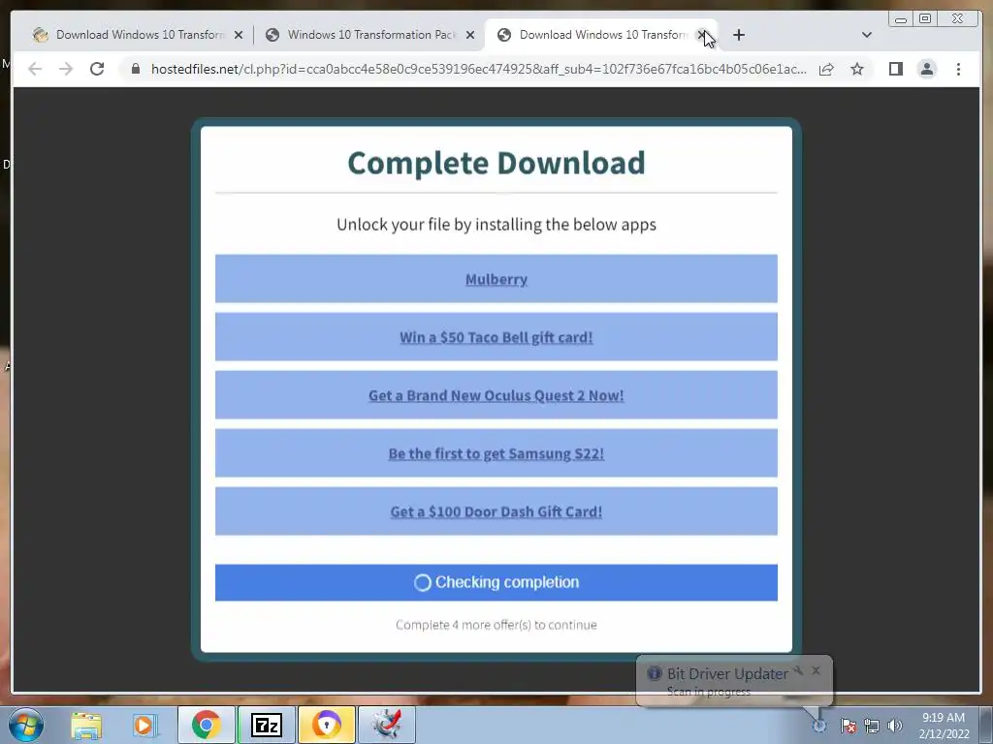Open the clock showing 9:19 AM

click(x=944, y=726)
